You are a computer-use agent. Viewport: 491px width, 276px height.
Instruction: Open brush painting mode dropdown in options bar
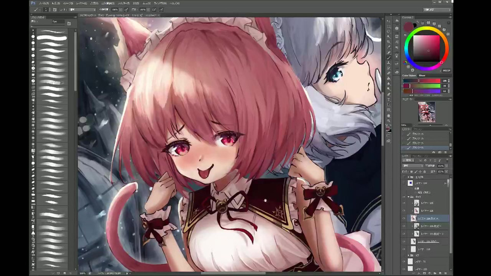(x=82, y=10)
